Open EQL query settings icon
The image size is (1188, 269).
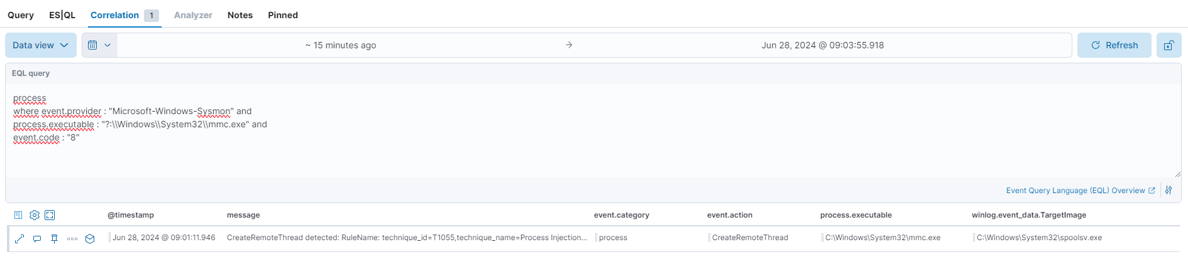point(1169,190)
